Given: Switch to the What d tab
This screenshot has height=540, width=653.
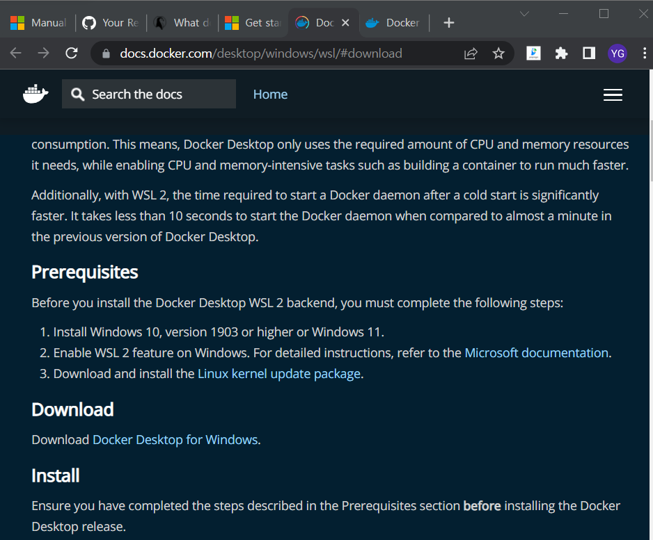Looking at the screenshot, I should click(182, 23).
